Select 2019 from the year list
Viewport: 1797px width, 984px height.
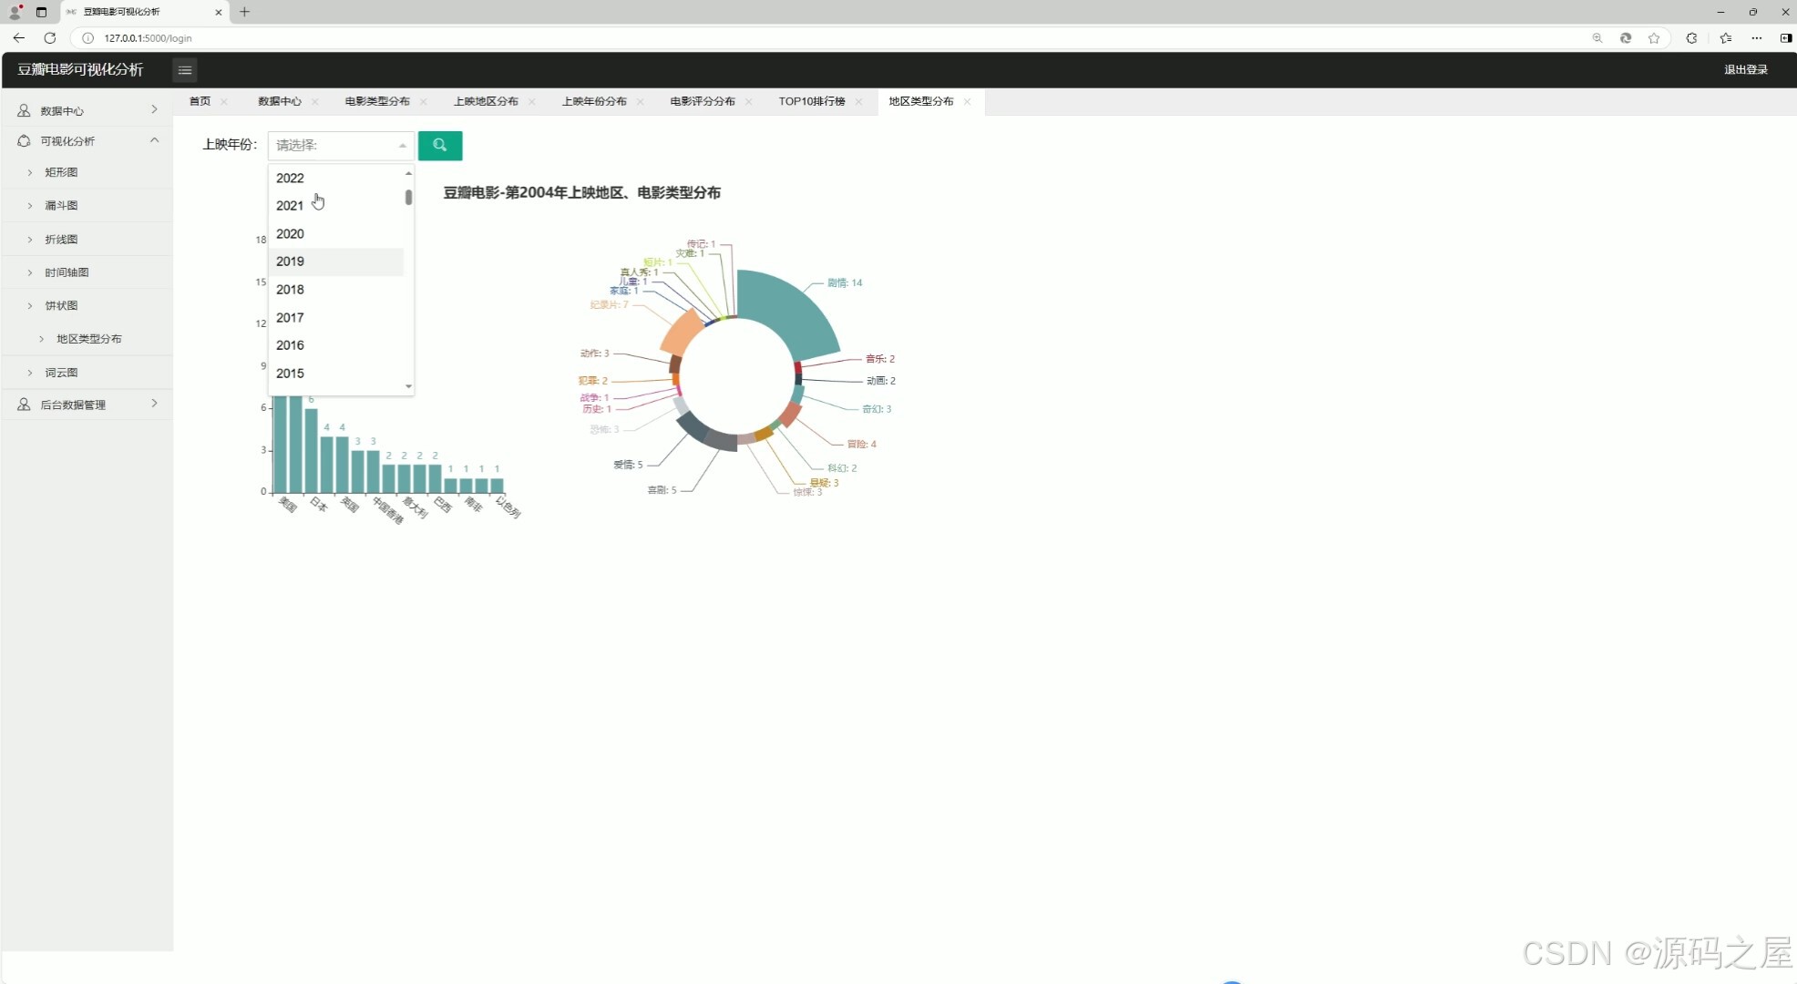click(291, 261)
